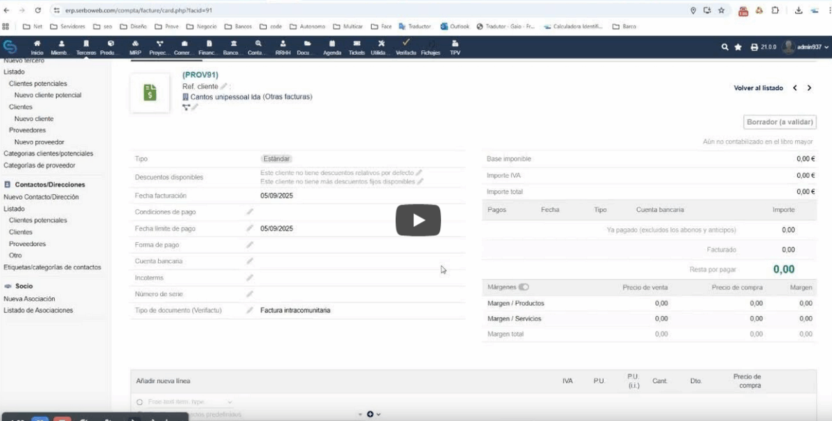Select the free text item radio button
Image resolution: width=832 pixels, height=421 pixels.
[139, 402]
